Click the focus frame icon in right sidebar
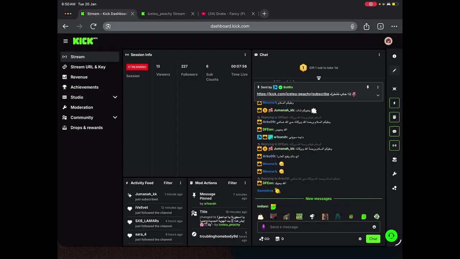Screen dimensions: 460x259 click(394, 89)
